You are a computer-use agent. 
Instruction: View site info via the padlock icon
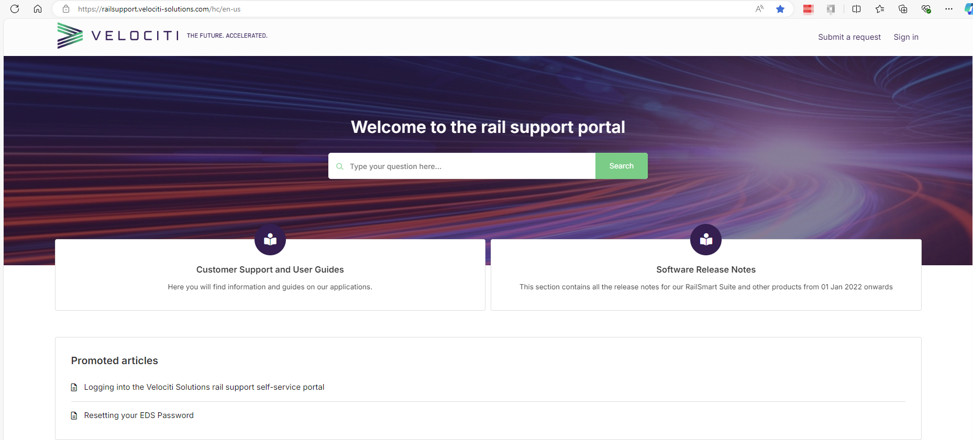66,9
